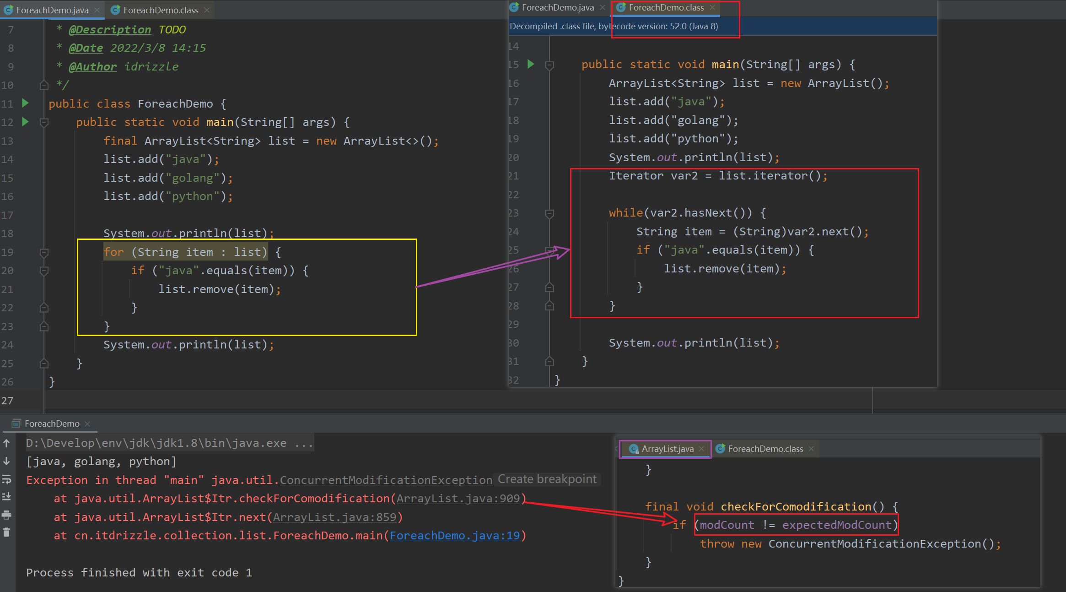Viewport: 1066px width, 592px height.
Task: Collapse while loop fold marker at line 23
Action: click(x=549, y=213)
